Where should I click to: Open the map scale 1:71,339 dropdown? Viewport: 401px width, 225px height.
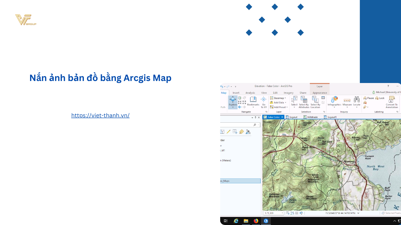click(x=282, y=213)
